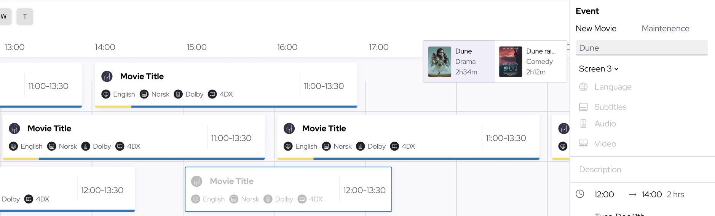Switch to the New Movie tab
The width and height of the screenshot is (715, 216).
coord(596,29)
